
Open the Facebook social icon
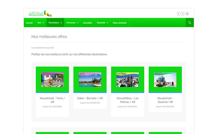coord(178,14)
